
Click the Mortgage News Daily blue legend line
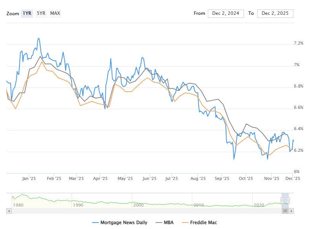pyautogui.click(x=95, y=223)
